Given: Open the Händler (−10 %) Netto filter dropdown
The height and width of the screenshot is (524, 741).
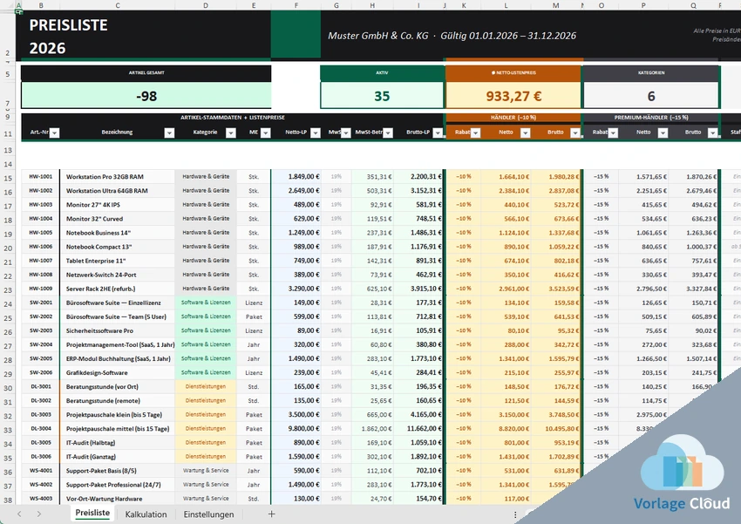Looking at the screenshot, I should [x=525, y=133].
